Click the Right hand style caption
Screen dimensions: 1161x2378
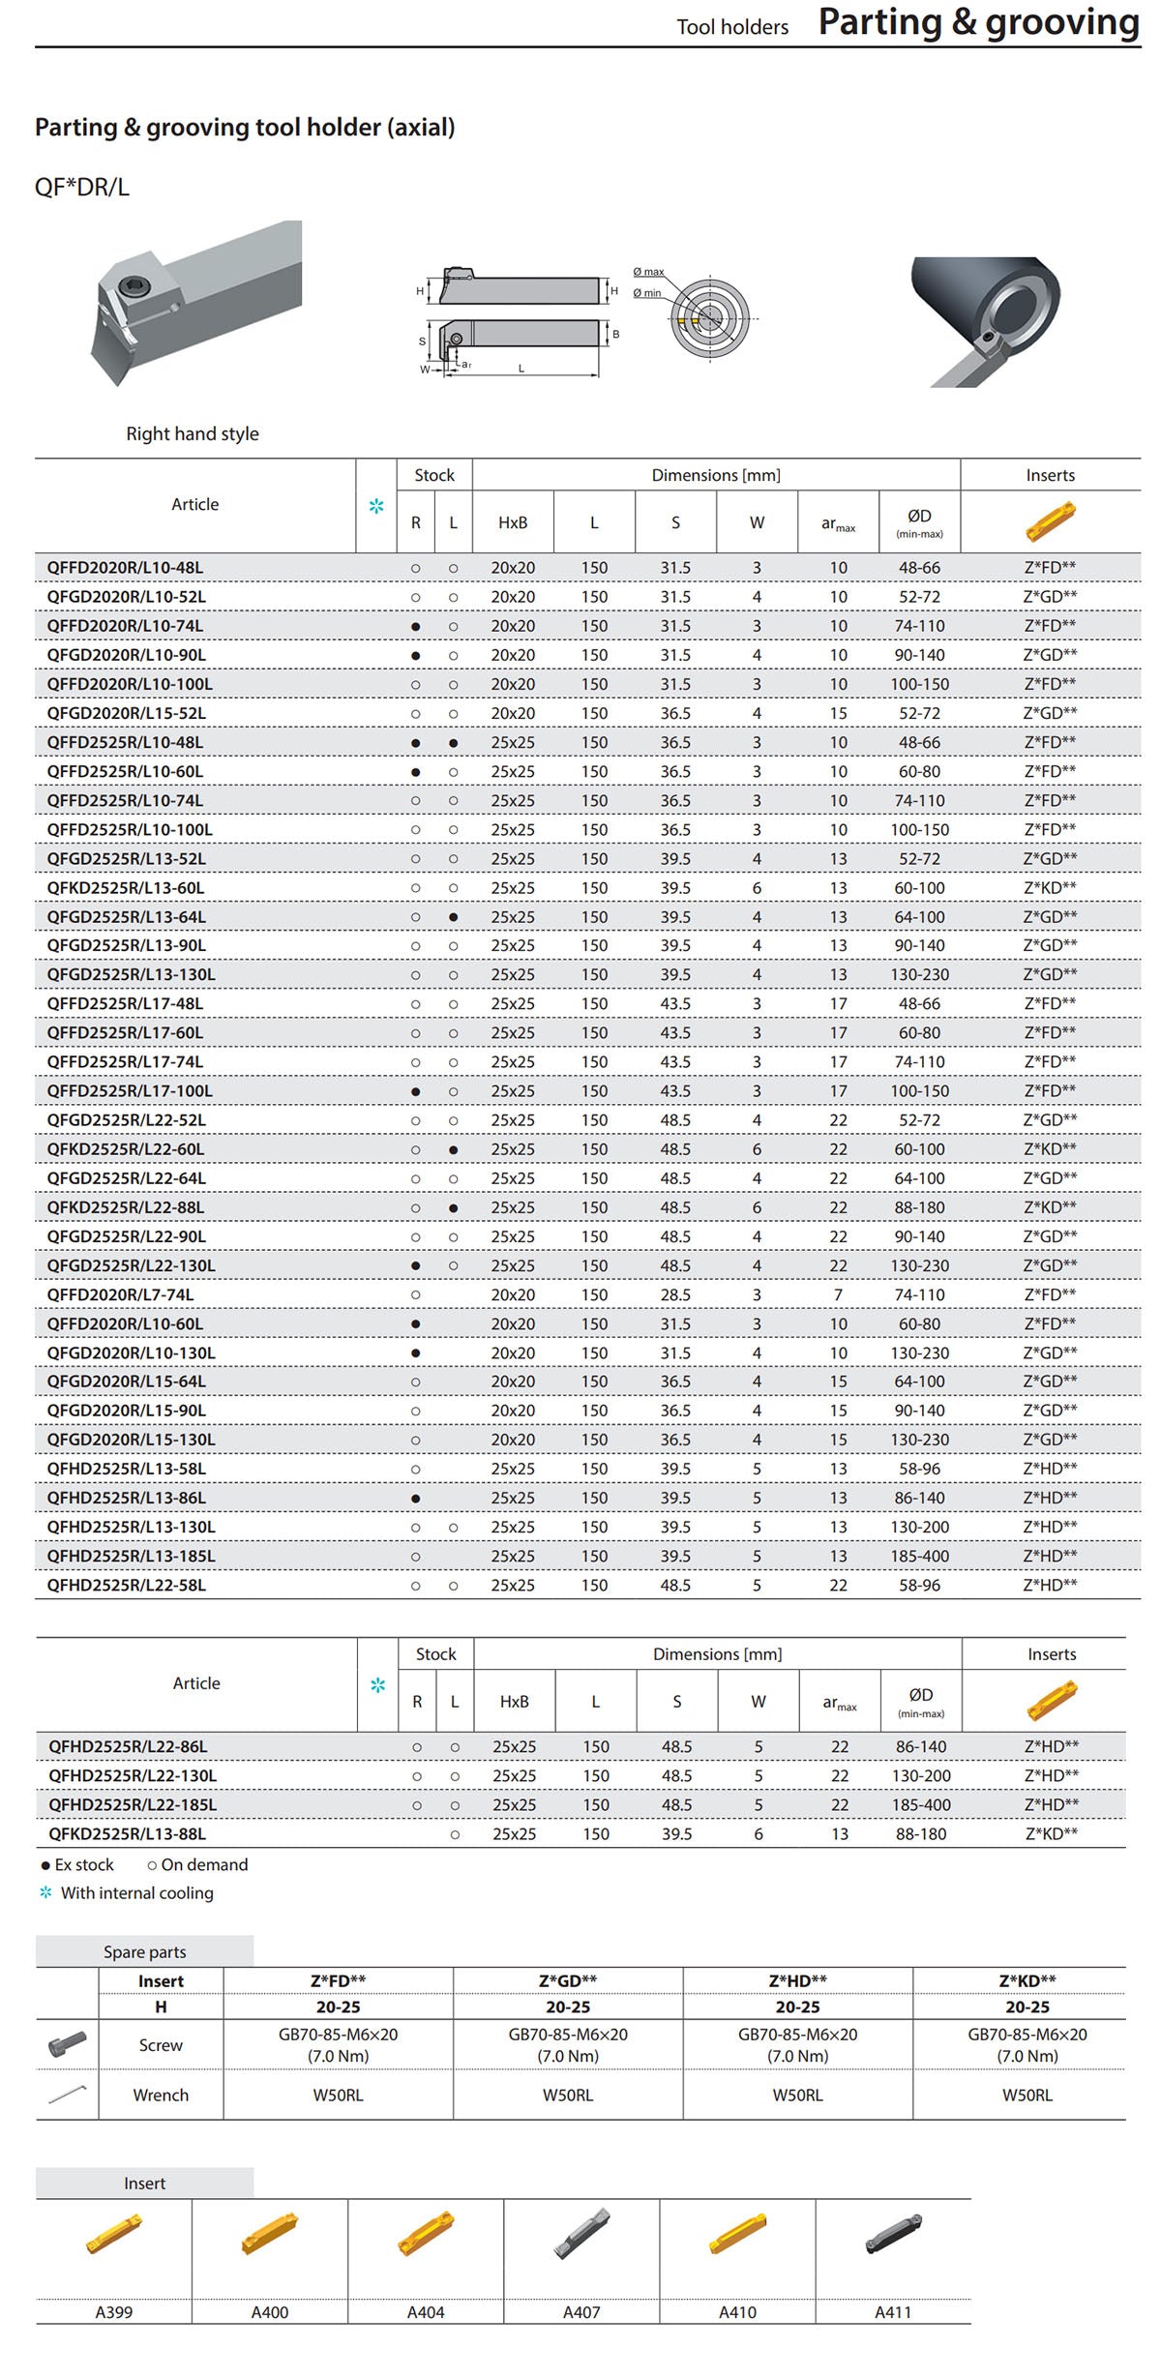coord(193,434)
